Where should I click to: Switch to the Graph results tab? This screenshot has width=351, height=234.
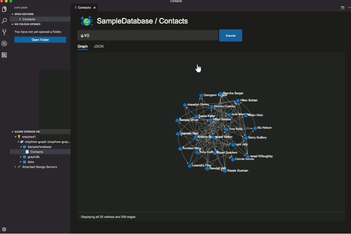(83, 46)
